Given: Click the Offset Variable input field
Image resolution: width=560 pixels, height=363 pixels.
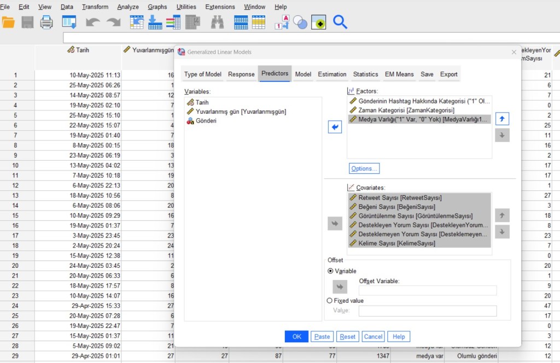Looking at the screenshot, I should 428,290.
